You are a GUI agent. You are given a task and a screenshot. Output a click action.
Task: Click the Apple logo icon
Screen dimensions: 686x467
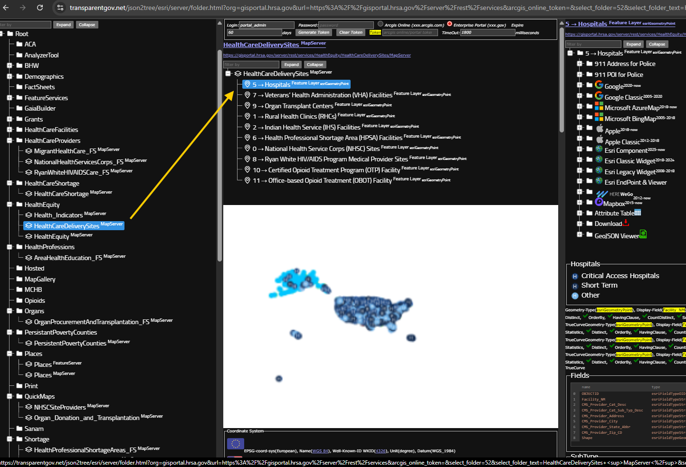[x=600, y=129]
